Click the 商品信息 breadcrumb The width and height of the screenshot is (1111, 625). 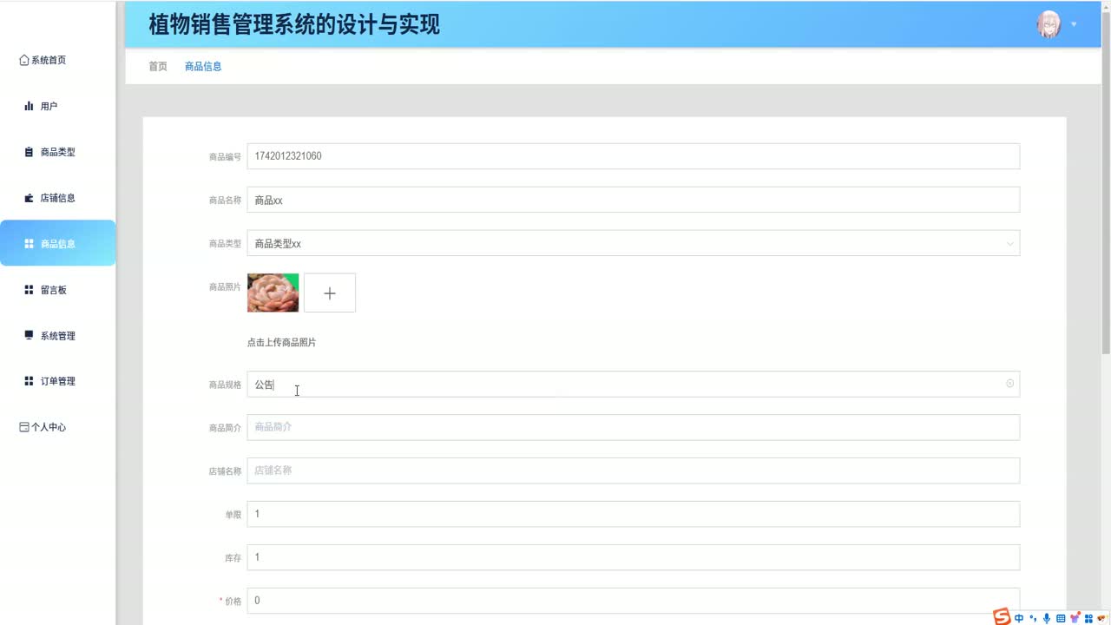203,66
